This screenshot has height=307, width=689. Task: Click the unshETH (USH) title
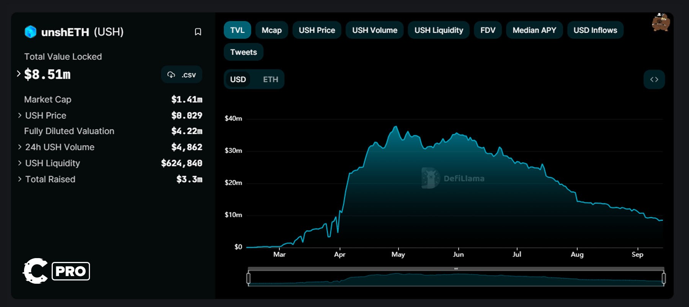click(x=82, y=32)
